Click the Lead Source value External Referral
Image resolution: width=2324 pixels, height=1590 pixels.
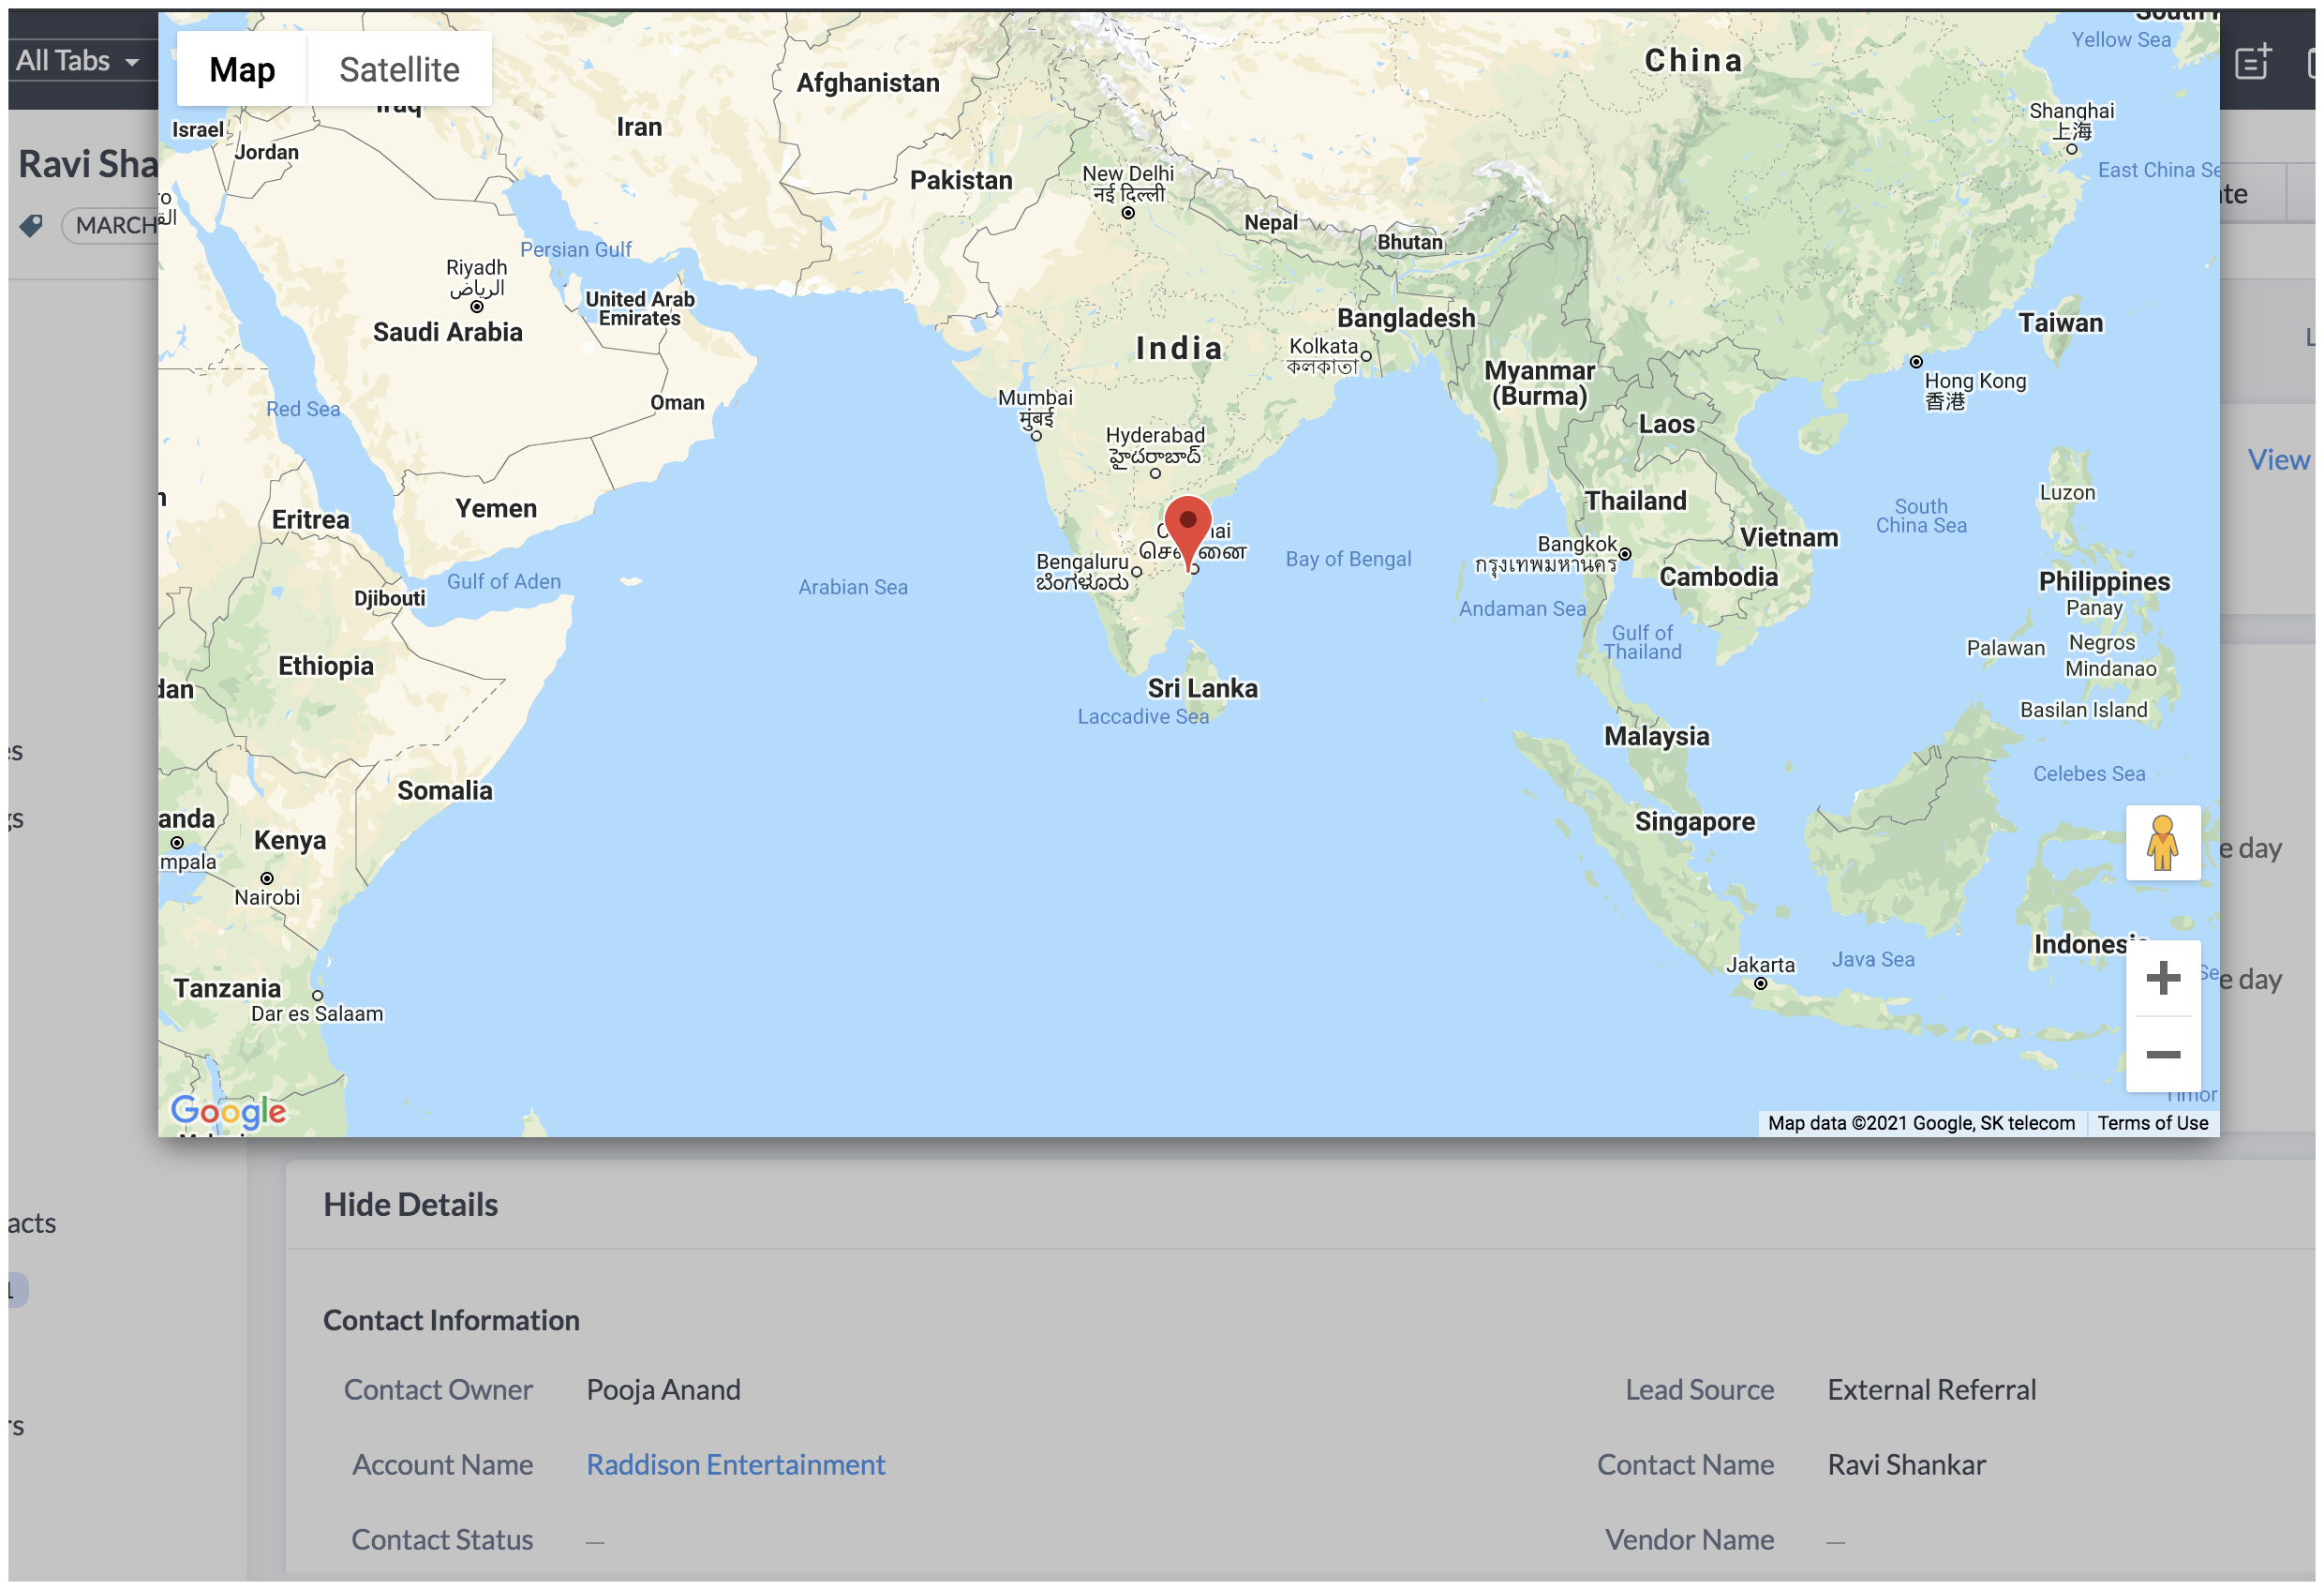1931,1390
